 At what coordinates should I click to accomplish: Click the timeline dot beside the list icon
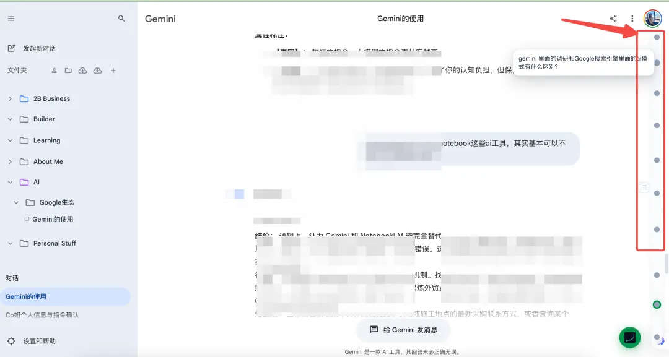pyautogui.click(x=657, y=194)
